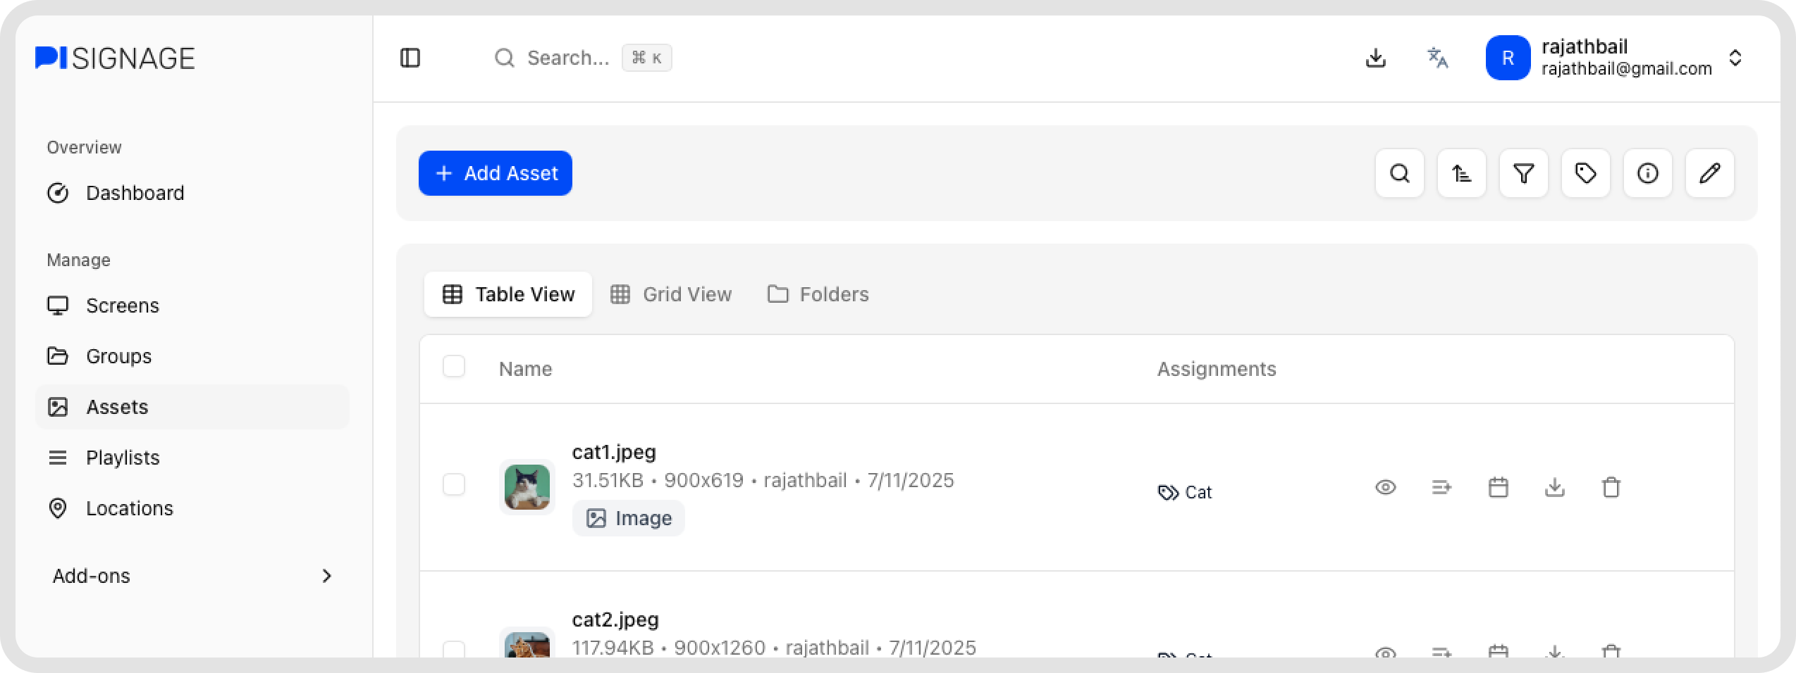1796x673 pixels.
Task: Open the info icon in toolbar
Action: (1647, 173)
